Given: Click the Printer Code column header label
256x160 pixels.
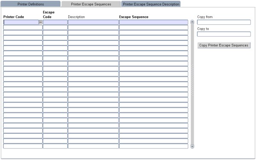Looking at the screenshot, I should click(14, 17).
